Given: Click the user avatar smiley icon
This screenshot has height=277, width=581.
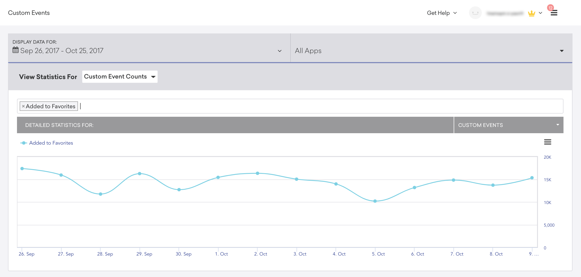Looking at the screenshot, I should [x=475, y=13].
